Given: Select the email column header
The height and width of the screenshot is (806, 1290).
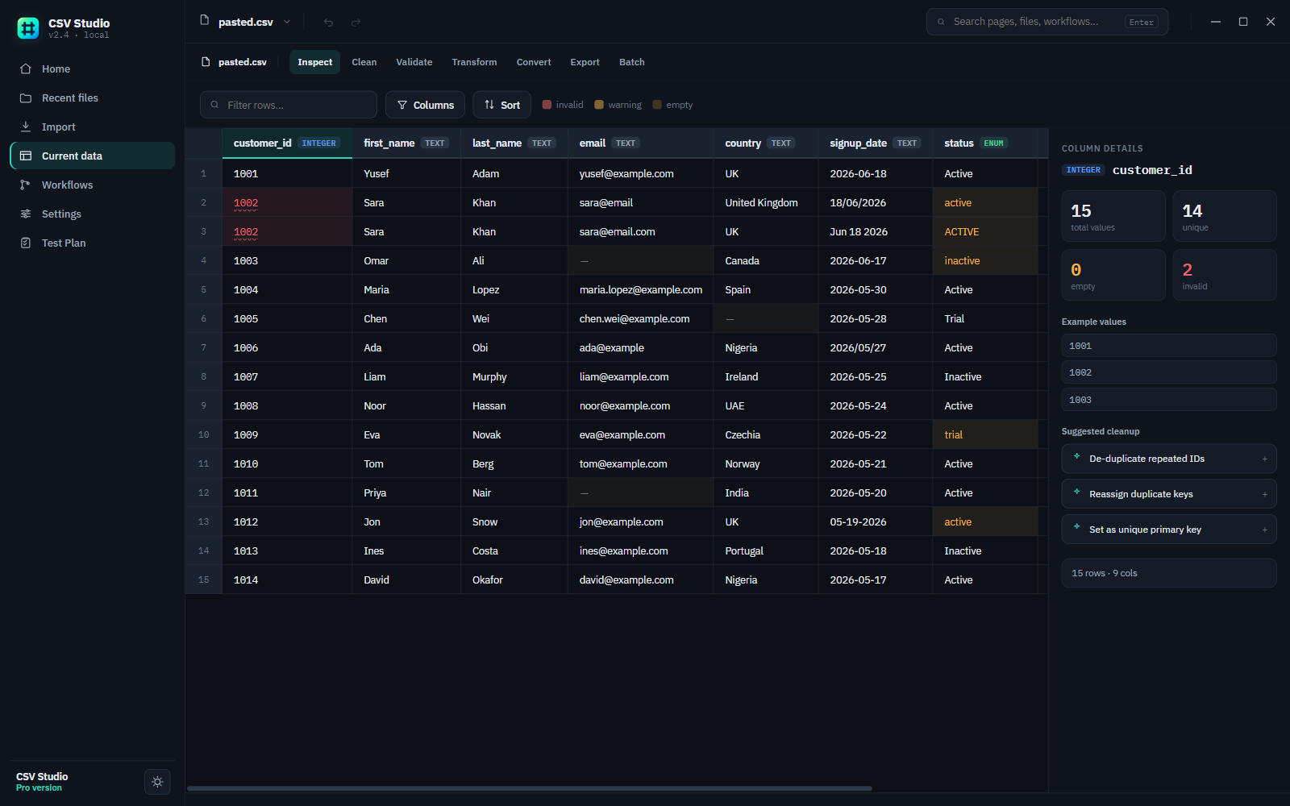Looking at the screenshot, I should tap(640, 143).
